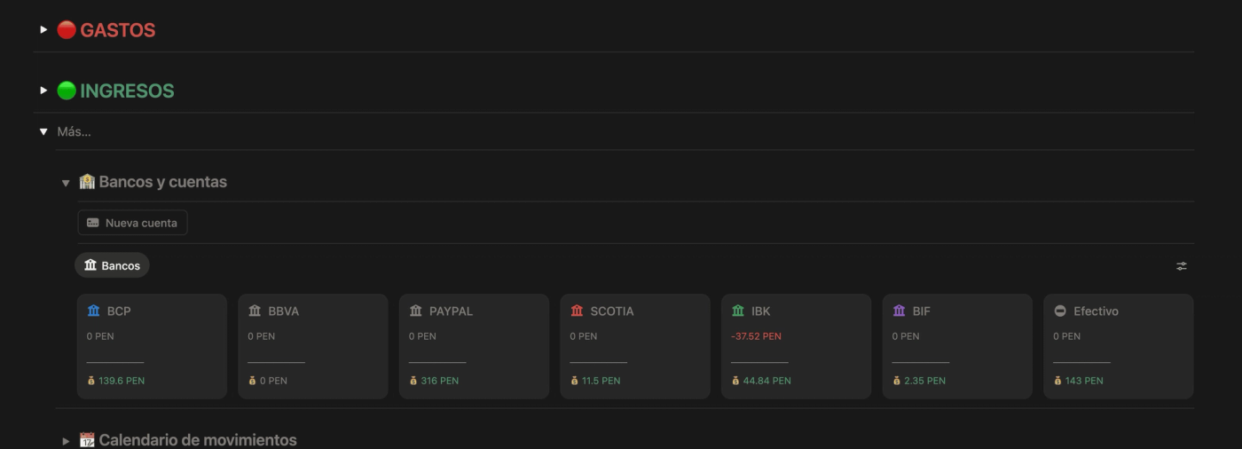This screenshot has height=449, width=1242.
Task: Collapse the Más... toggle
Action: [x=43, y=132]
